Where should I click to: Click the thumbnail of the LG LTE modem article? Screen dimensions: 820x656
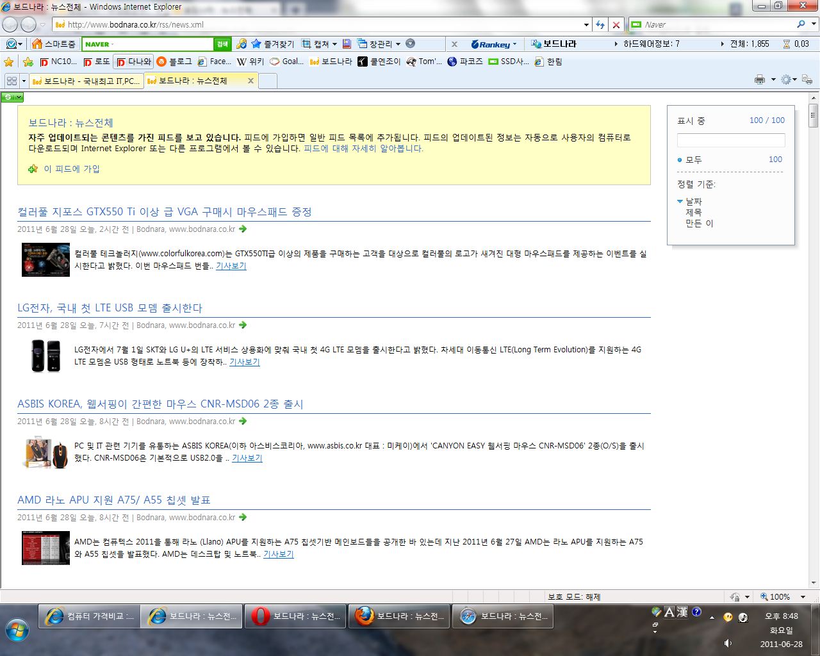(x=45, y=356)
